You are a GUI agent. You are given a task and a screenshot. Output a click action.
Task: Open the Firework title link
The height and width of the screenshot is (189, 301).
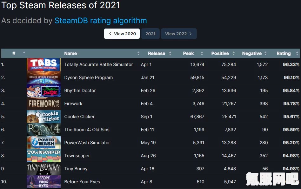(x=73, y=104)
